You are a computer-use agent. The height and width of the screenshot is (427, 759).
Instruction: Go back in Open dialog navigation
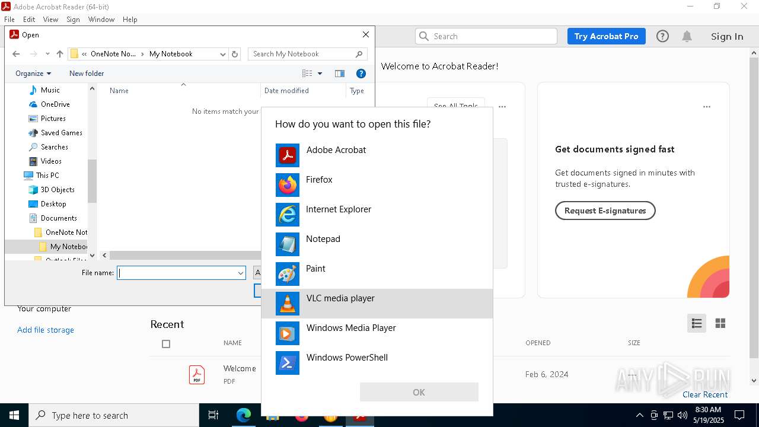click(x=16, y=54)
